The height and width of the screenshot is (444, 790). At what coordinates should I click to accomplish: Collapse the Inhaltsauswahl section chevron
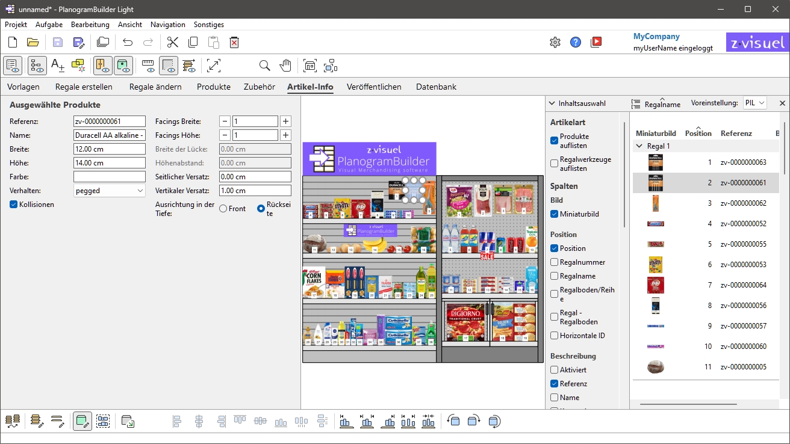(x=552, y=103)
